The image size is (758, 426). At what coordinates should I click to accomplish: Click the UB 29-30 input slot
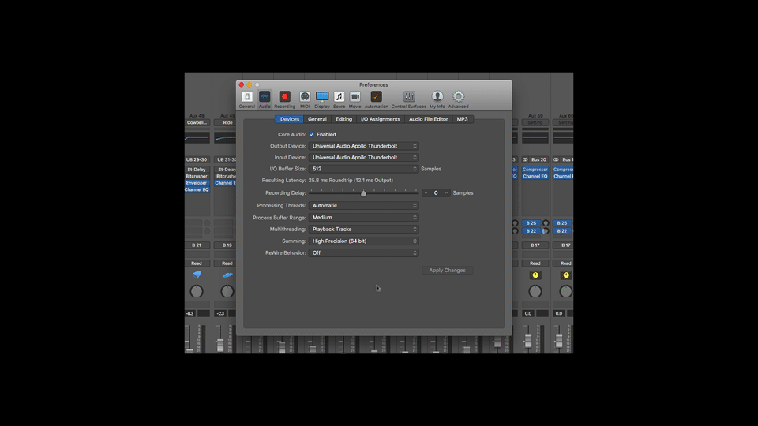pyautogui.click(x=197, y=159)
